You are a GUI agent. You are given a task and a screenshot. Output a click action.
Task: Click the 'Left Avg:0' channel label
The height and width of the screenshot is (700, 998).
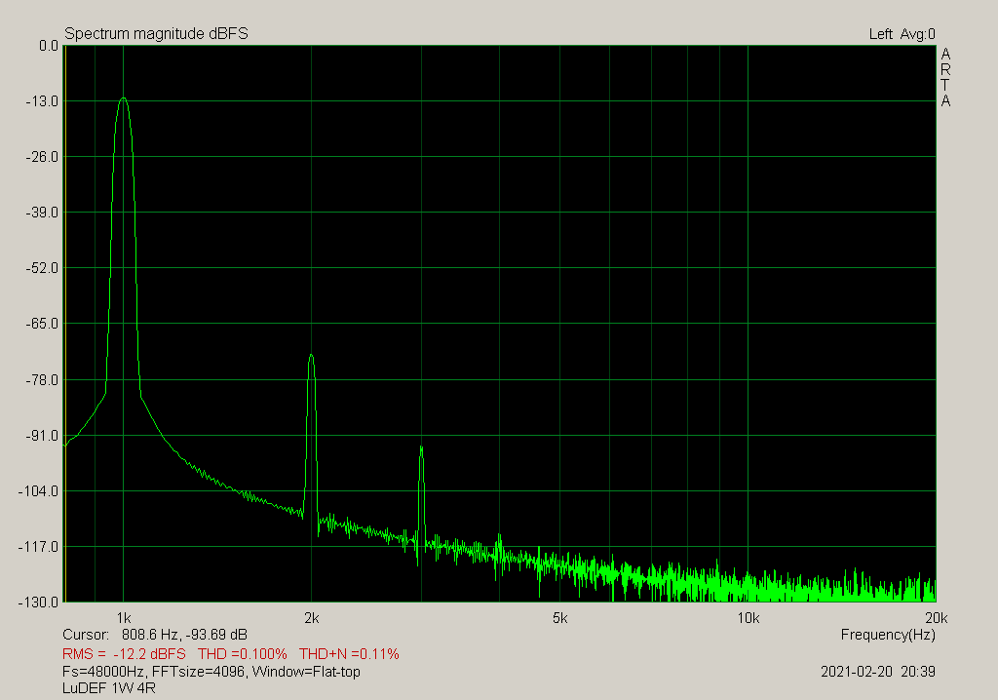point(902,34)
